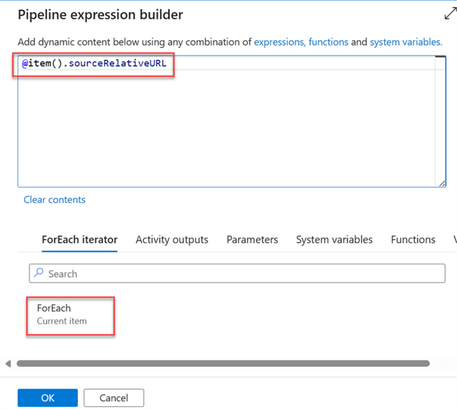Click the horizontal scrollbar
Viewport: 457px width, 409px height.
223,363
